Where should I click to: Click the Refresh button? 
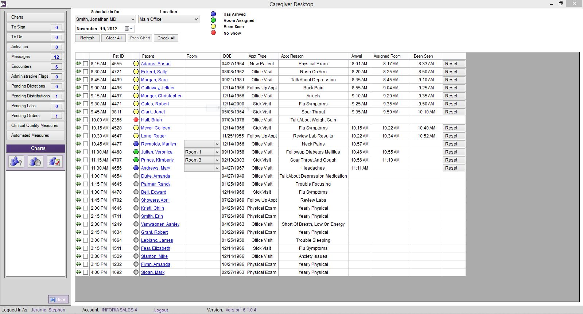(x=88, y=38)
